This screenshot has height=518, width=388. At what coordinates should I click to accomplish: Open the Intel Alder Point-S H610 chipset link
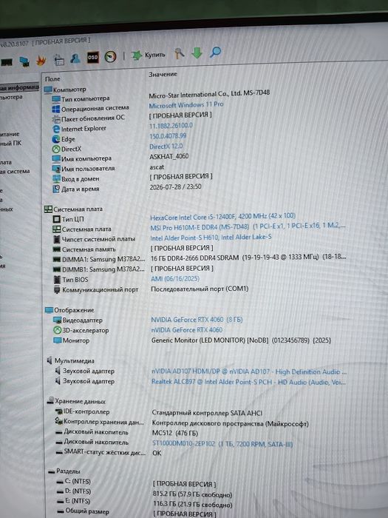(211, 238)
